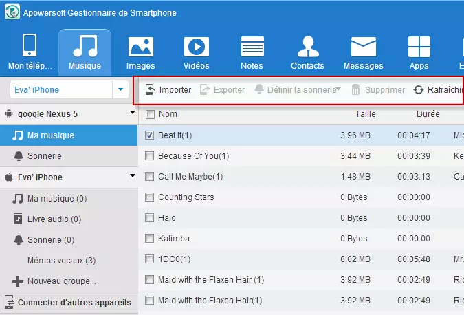Sort by the Taille column header
Viewport: 464px width, 315px height.
[x=366, y=114]
